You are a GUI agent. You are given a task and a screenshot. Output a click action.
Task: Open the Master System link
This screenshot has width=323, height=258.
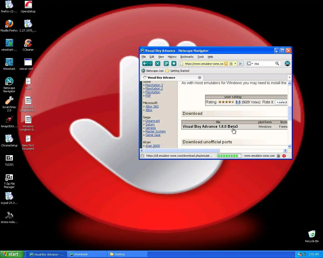(155, 132)
